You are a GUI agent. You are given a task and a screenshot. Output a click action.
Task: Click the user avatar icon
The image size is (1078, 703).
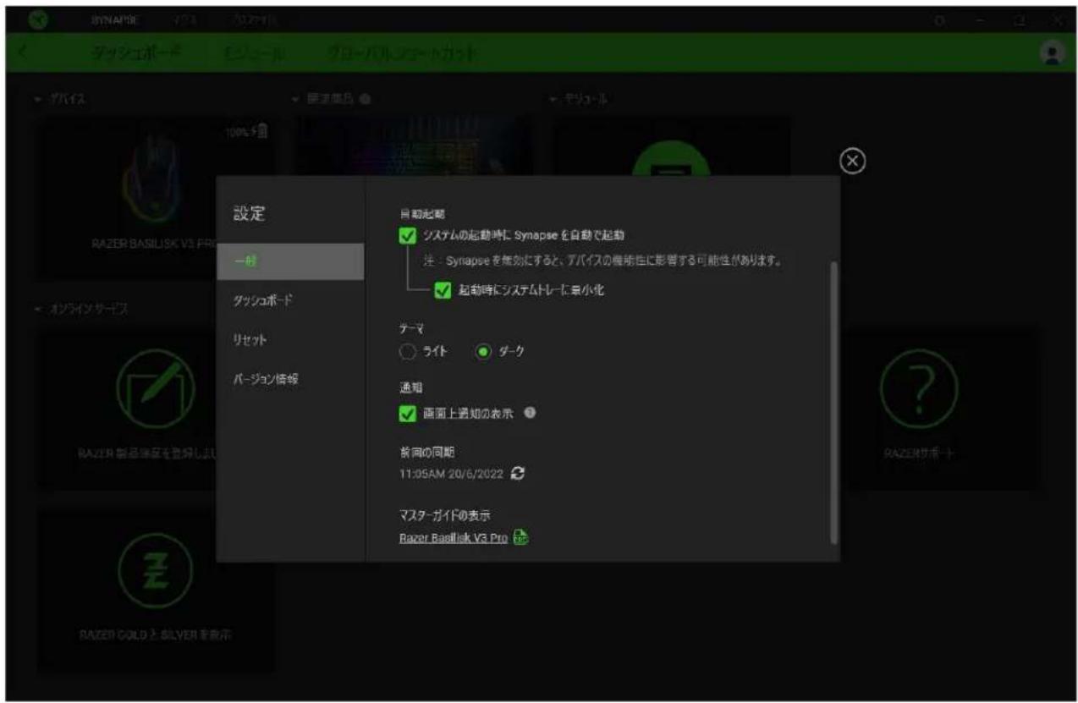tap(1050, 52)
